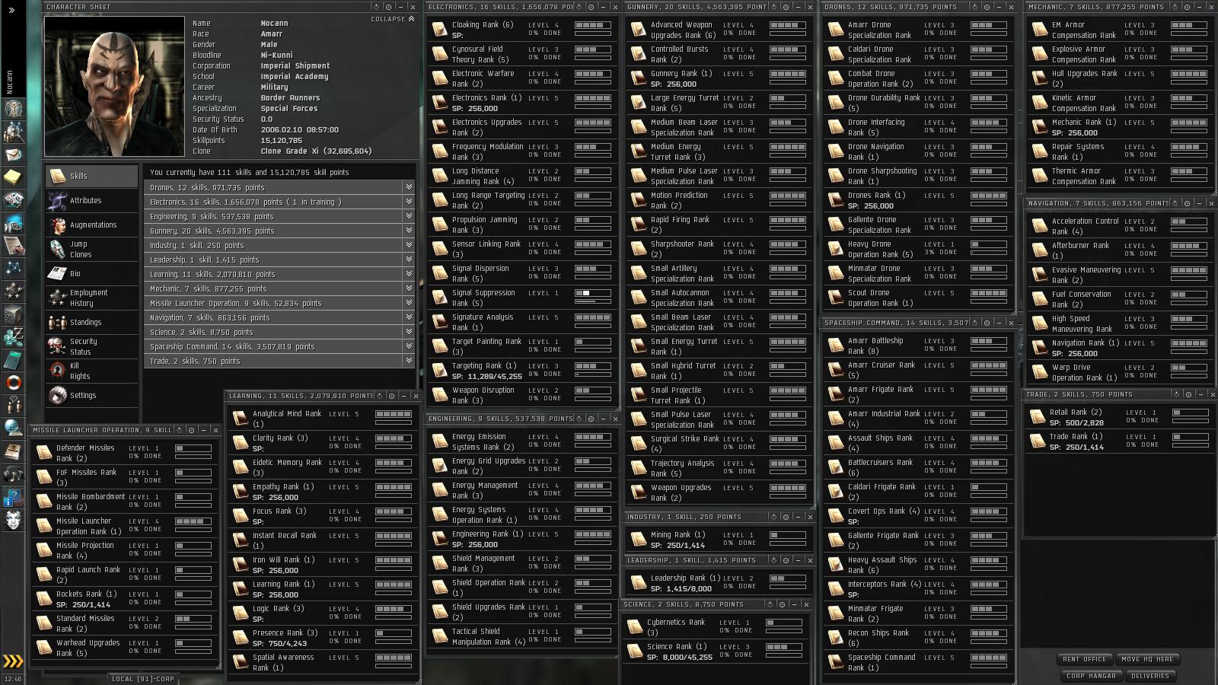Switch to the Attributes tab
The width and height of the screenshot is (1218, 685).
tap(91, 200)
